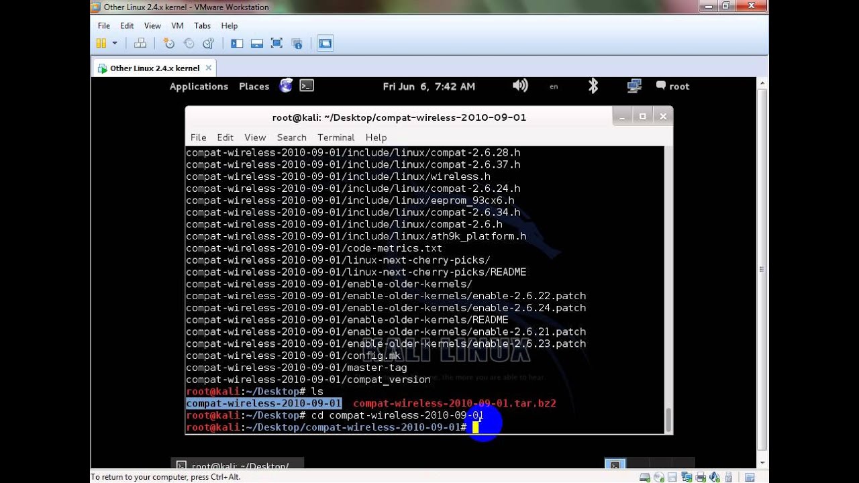Take a VM snapshot via toolbar icon
This screenshot has height=483, width=859.
click(x=169, y=43)
